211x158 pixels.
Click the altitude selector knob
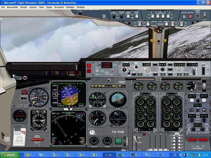(x=179, y=69)
